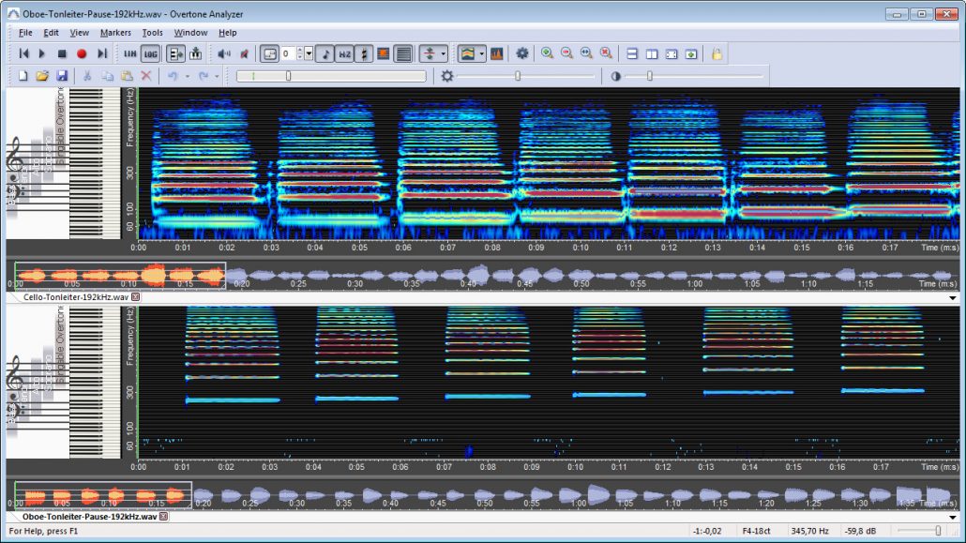Toggle the overtone slider panel icon

click(x=175, y=53)
